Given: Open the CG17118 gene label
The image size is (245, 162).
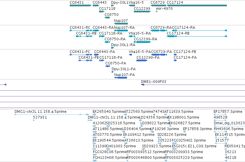Looking at the screenshot, I should (107, 8).
